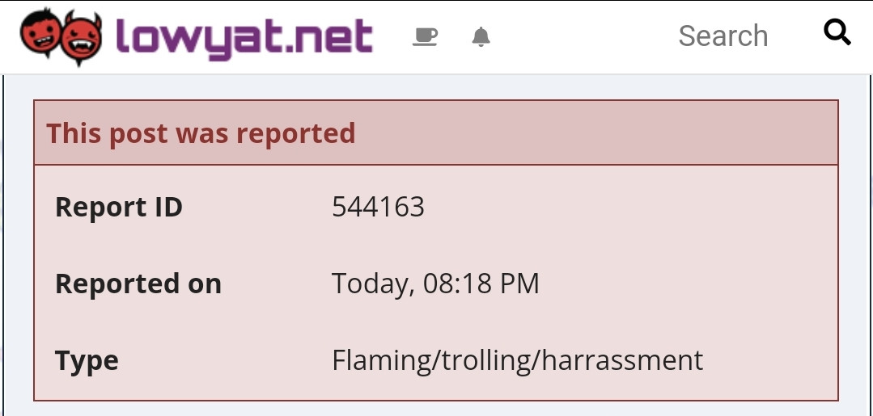Click the 'Reported on' label
873x416 pixels.
pos(138,284)
